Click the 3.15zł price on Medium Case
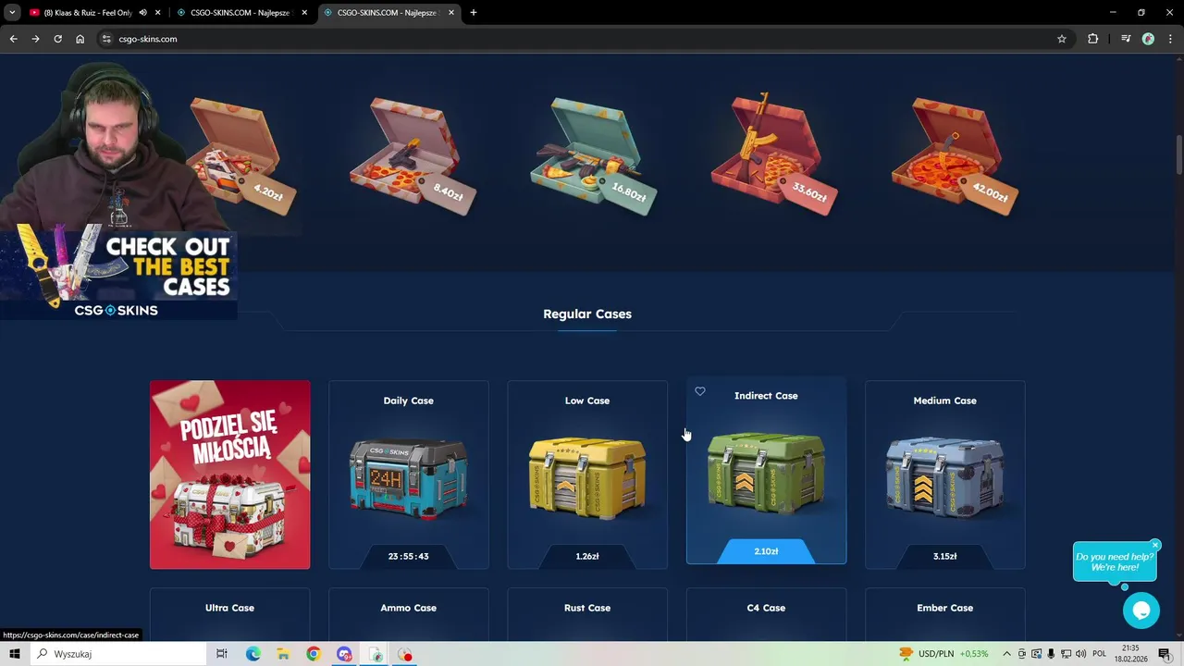 pos(944,556)
